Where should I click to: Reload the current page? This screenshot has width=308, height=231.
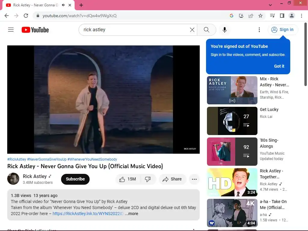[x=26, y=16]
